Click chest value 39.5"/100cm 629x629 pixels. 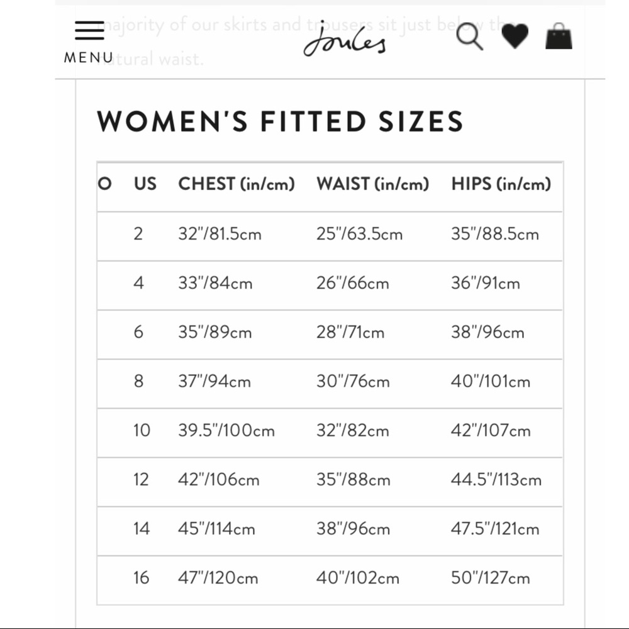point(226,430)
